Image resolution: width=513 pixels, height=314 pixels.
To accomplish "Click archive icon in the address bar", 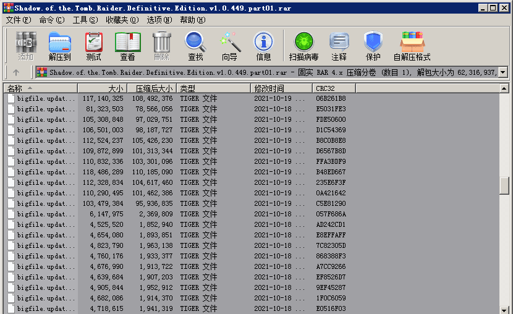I will [42, 72].
